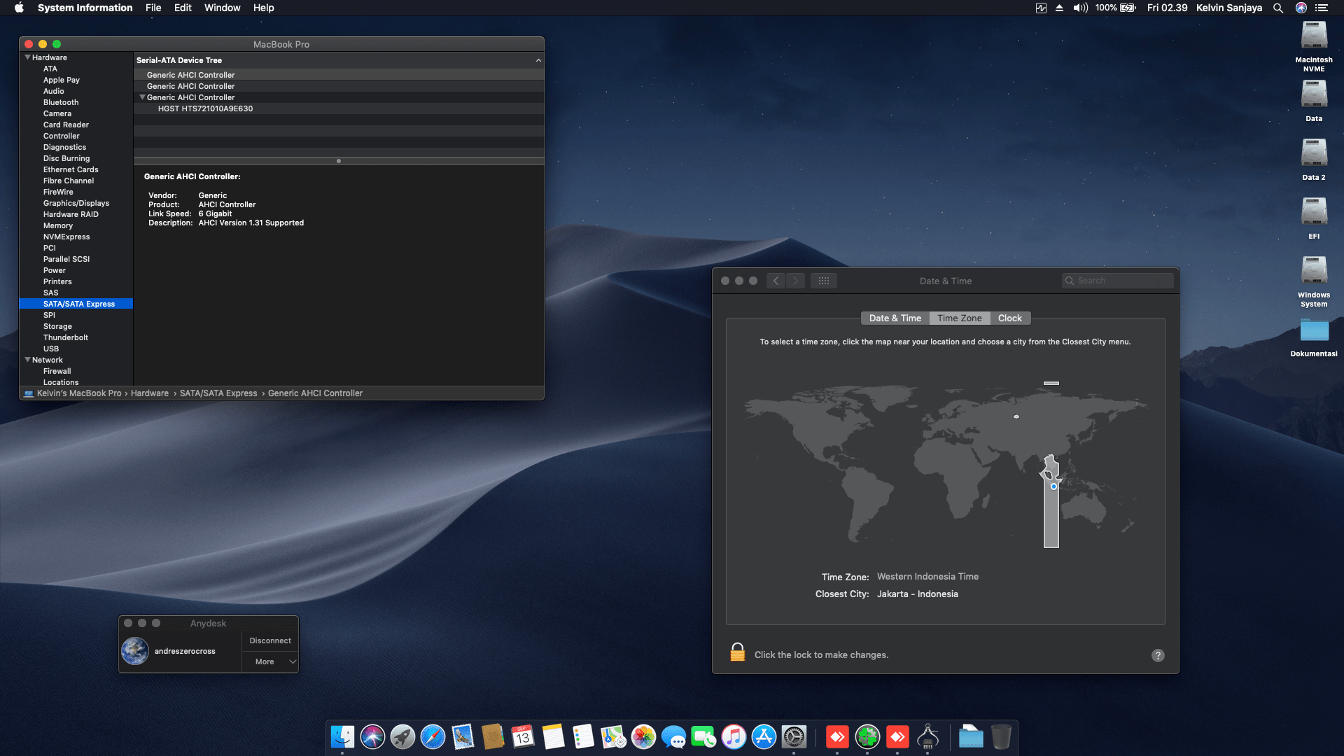The height and width of the screenshot is (756, 1344).
Task: Open the Window menu
Action: click(x=222, y=8)
